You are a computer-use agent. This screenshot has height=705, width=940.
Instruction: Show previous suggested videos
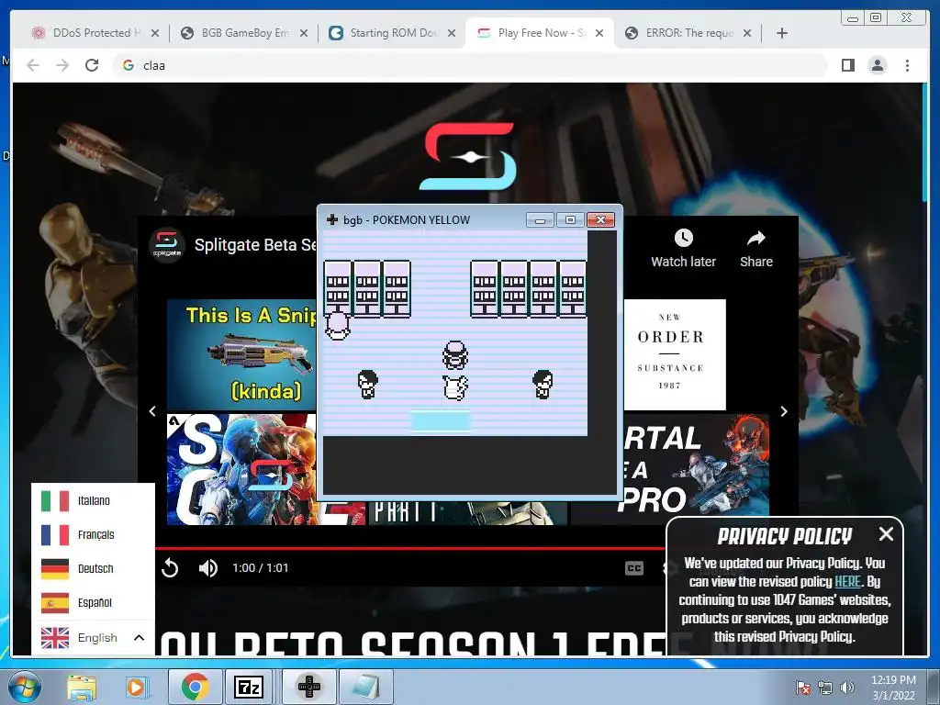152,411
